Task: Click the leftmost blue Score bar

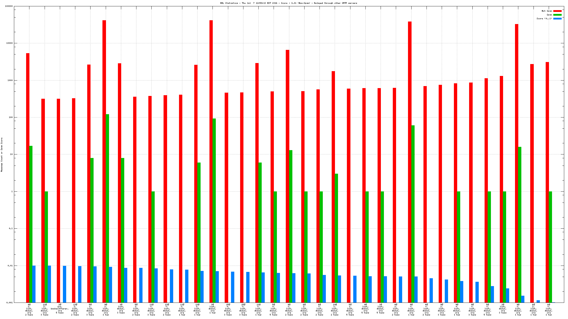Action: 34,284
